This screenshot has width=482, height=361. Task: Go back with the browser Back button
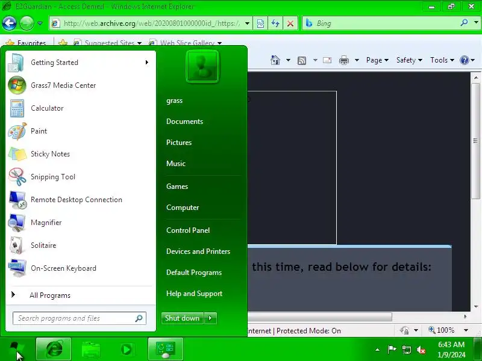tap(9, 23)
